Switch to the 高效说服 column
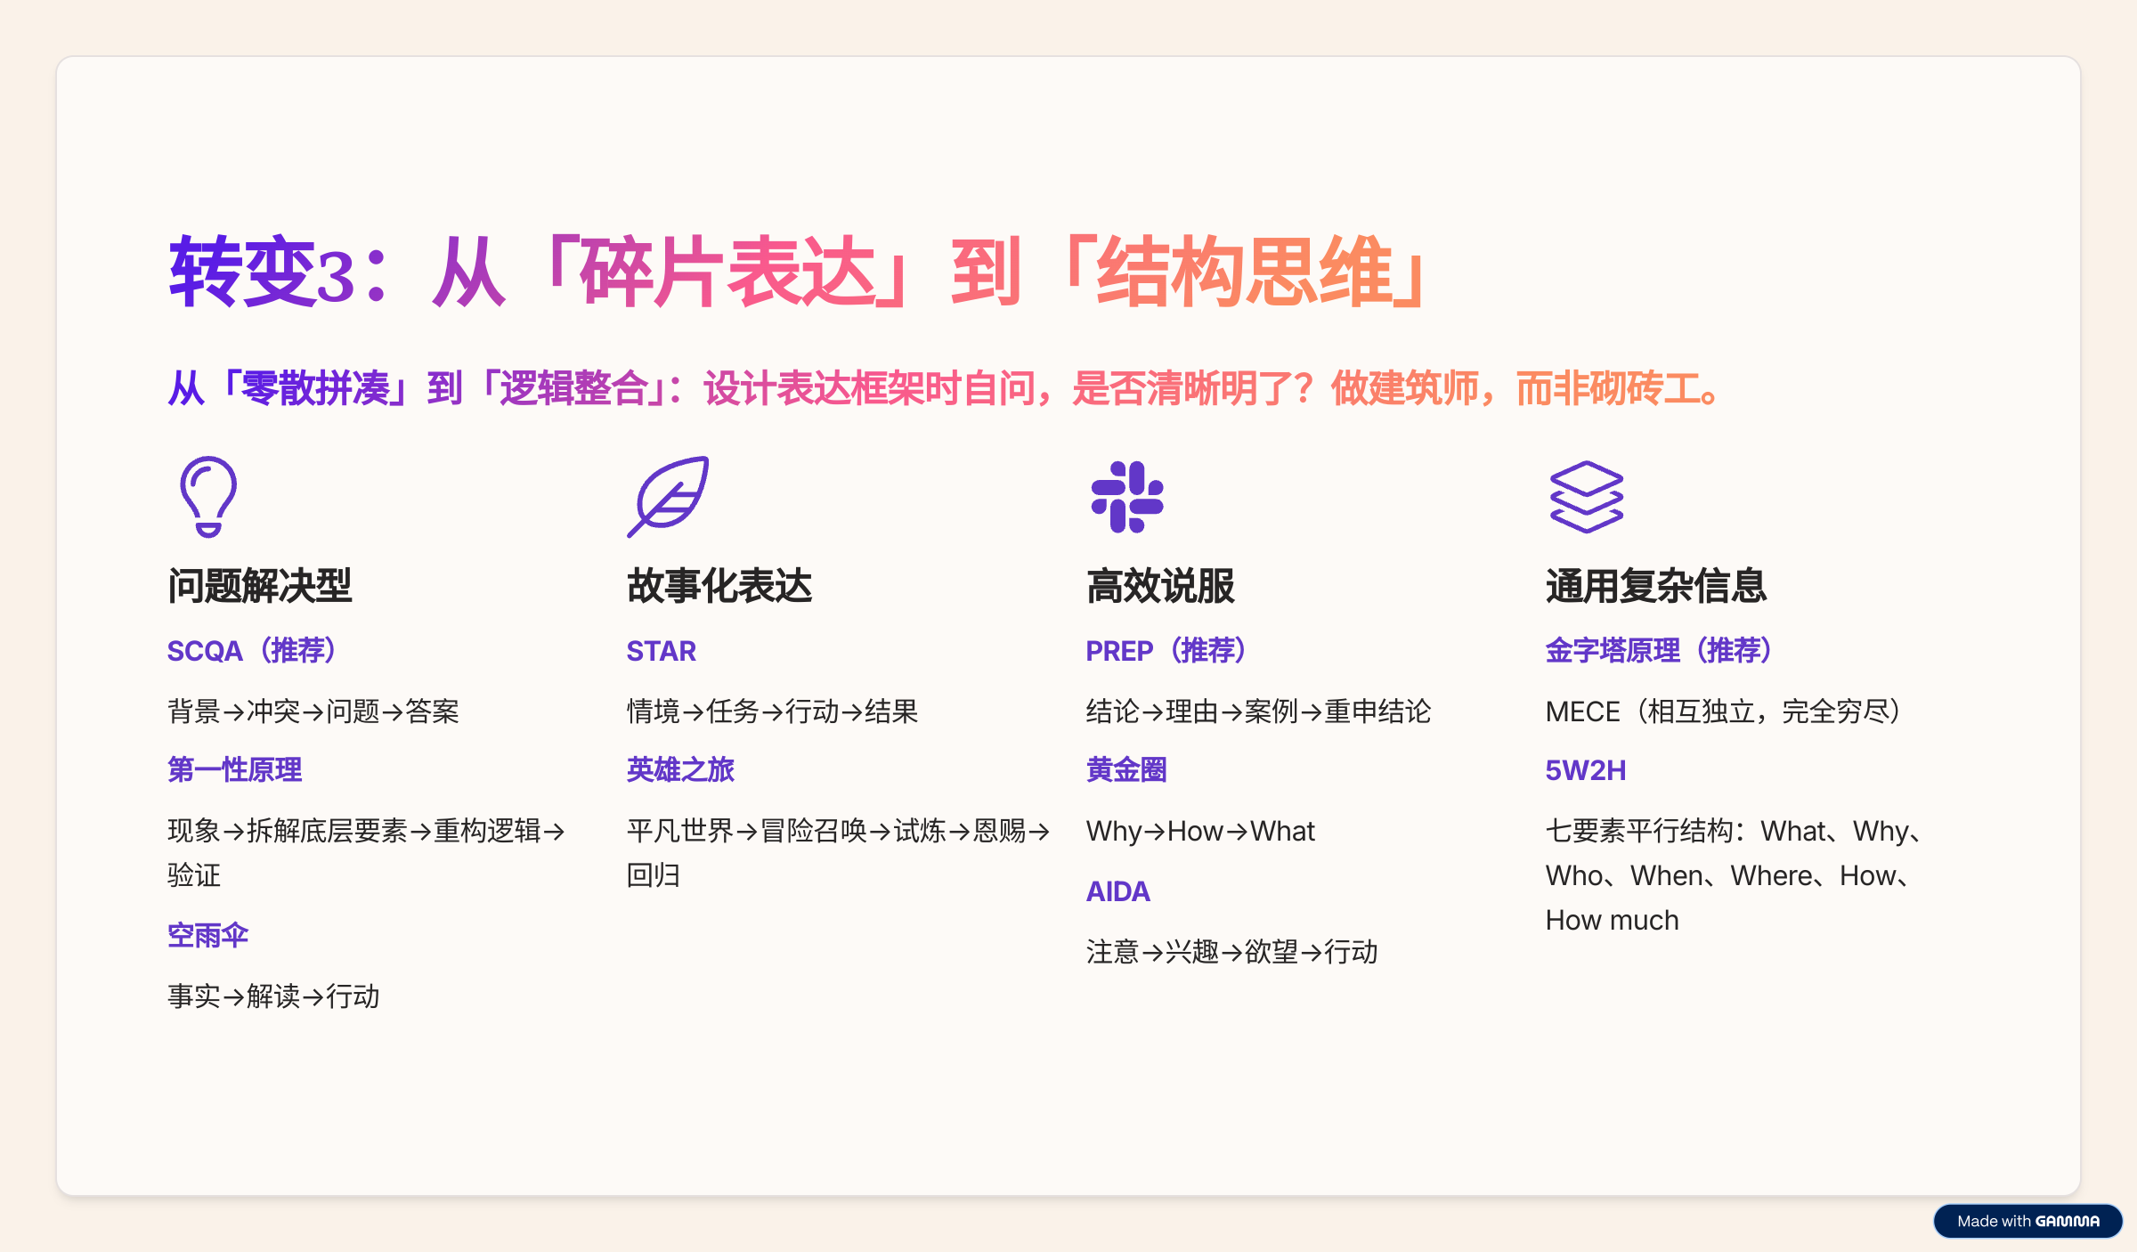The width and height of the screenshot is (2137, 1252). pyautogui.click(x=1161, y=586)
